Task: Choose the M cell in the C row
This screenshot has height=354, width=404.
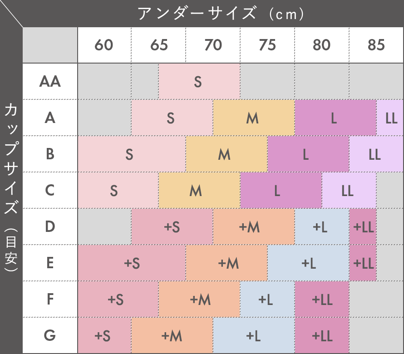Action: pos(199,191)
